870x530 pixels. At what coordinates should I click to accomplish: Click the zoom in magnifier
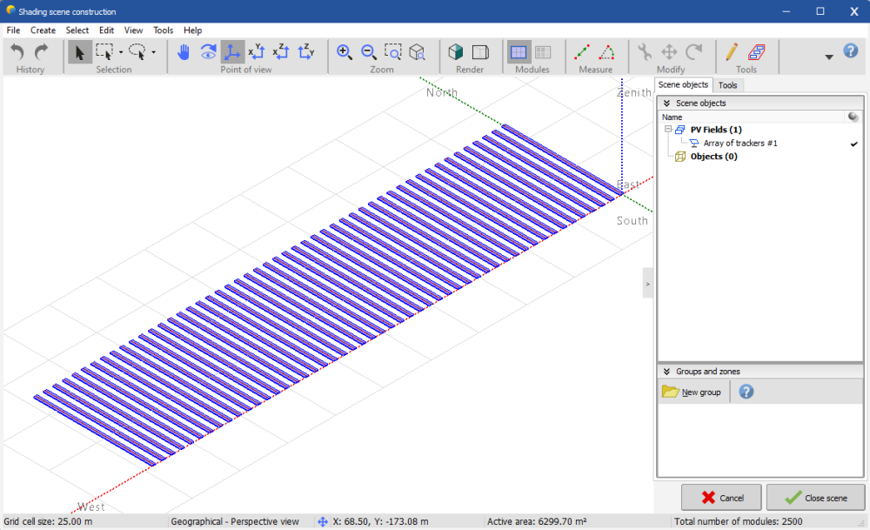pos(345,52)
